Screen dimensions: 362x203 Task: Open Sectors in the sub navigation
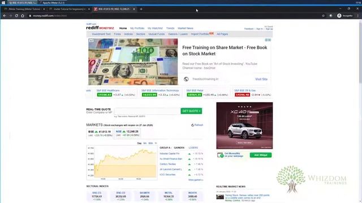pos(141,34)
